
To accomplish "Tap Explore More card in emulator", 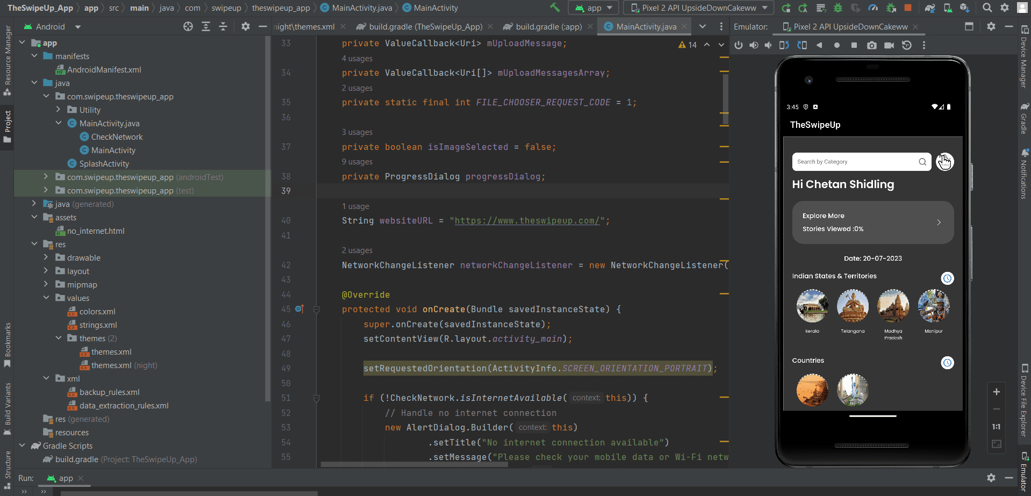I will [x=872, y=222].
